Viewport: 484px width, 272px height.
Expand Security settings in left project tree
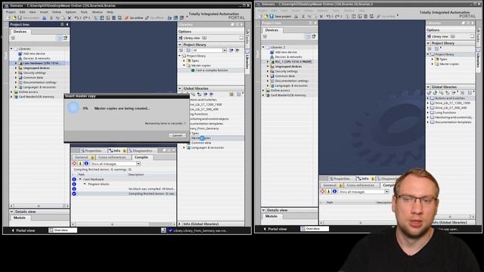tap(16, 73)
